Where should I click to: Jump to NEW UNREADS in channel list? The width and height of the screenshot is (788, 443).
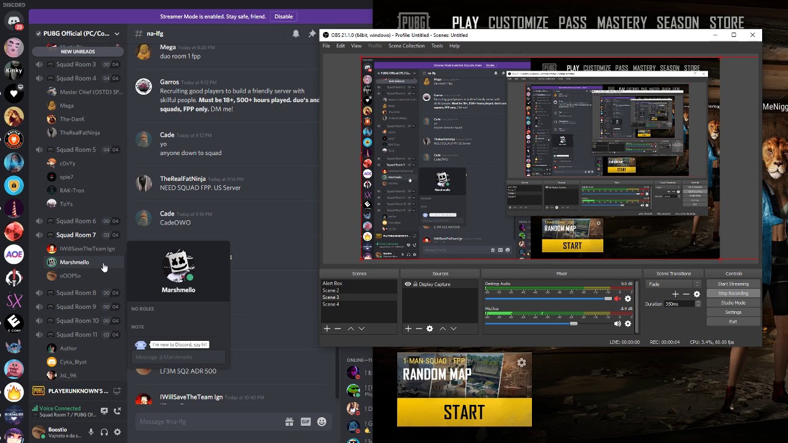78,52
